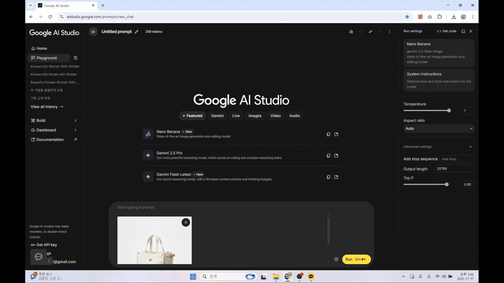Click Get API key link
This screenshot has height=283, width=504.
(44, 245)
